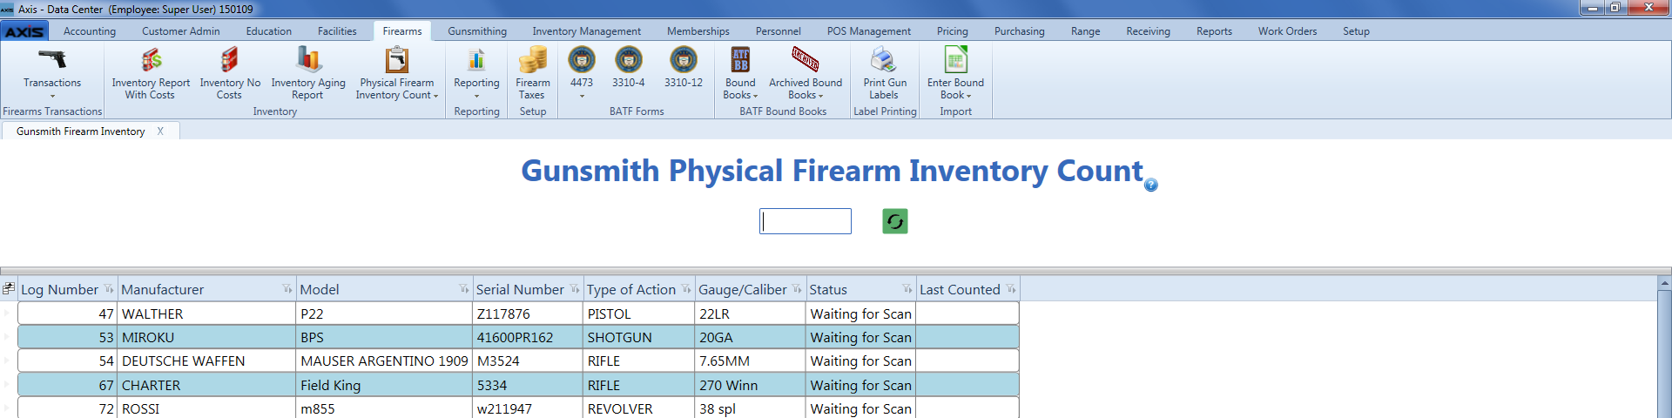Image resolution: width=1672 pixels, height=418 pixels.
Task: Select the Field King model cell
Action: (384, 385)
